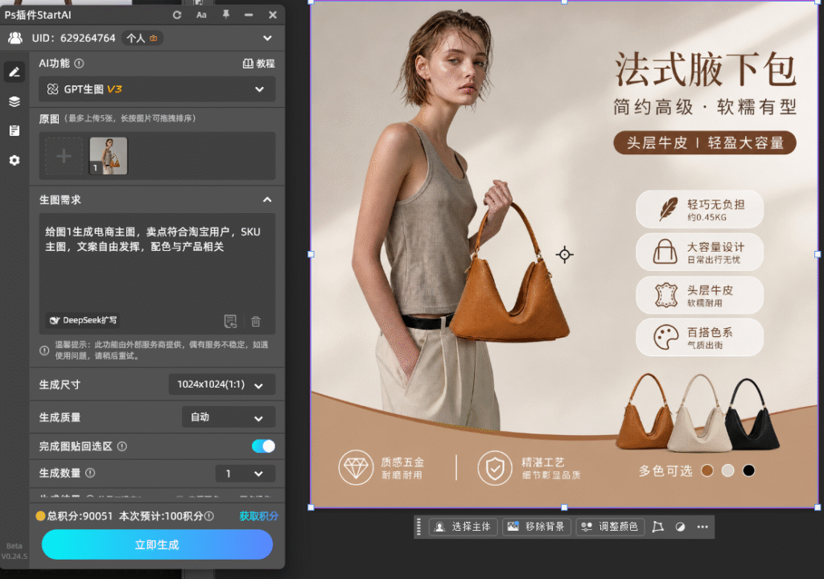Open the 教程 tutorial link
Viewport: 824px width, 579px height.
pyautogui.click(x=258, y=64)
